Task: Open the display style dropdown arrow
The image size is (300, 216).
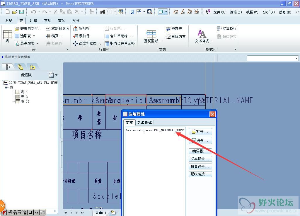Action: 166,12
